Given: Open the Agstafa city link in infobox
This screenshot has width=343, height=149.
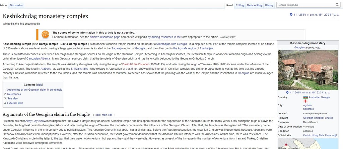Looking at the screenshot, I should click(x=307, y=105).
